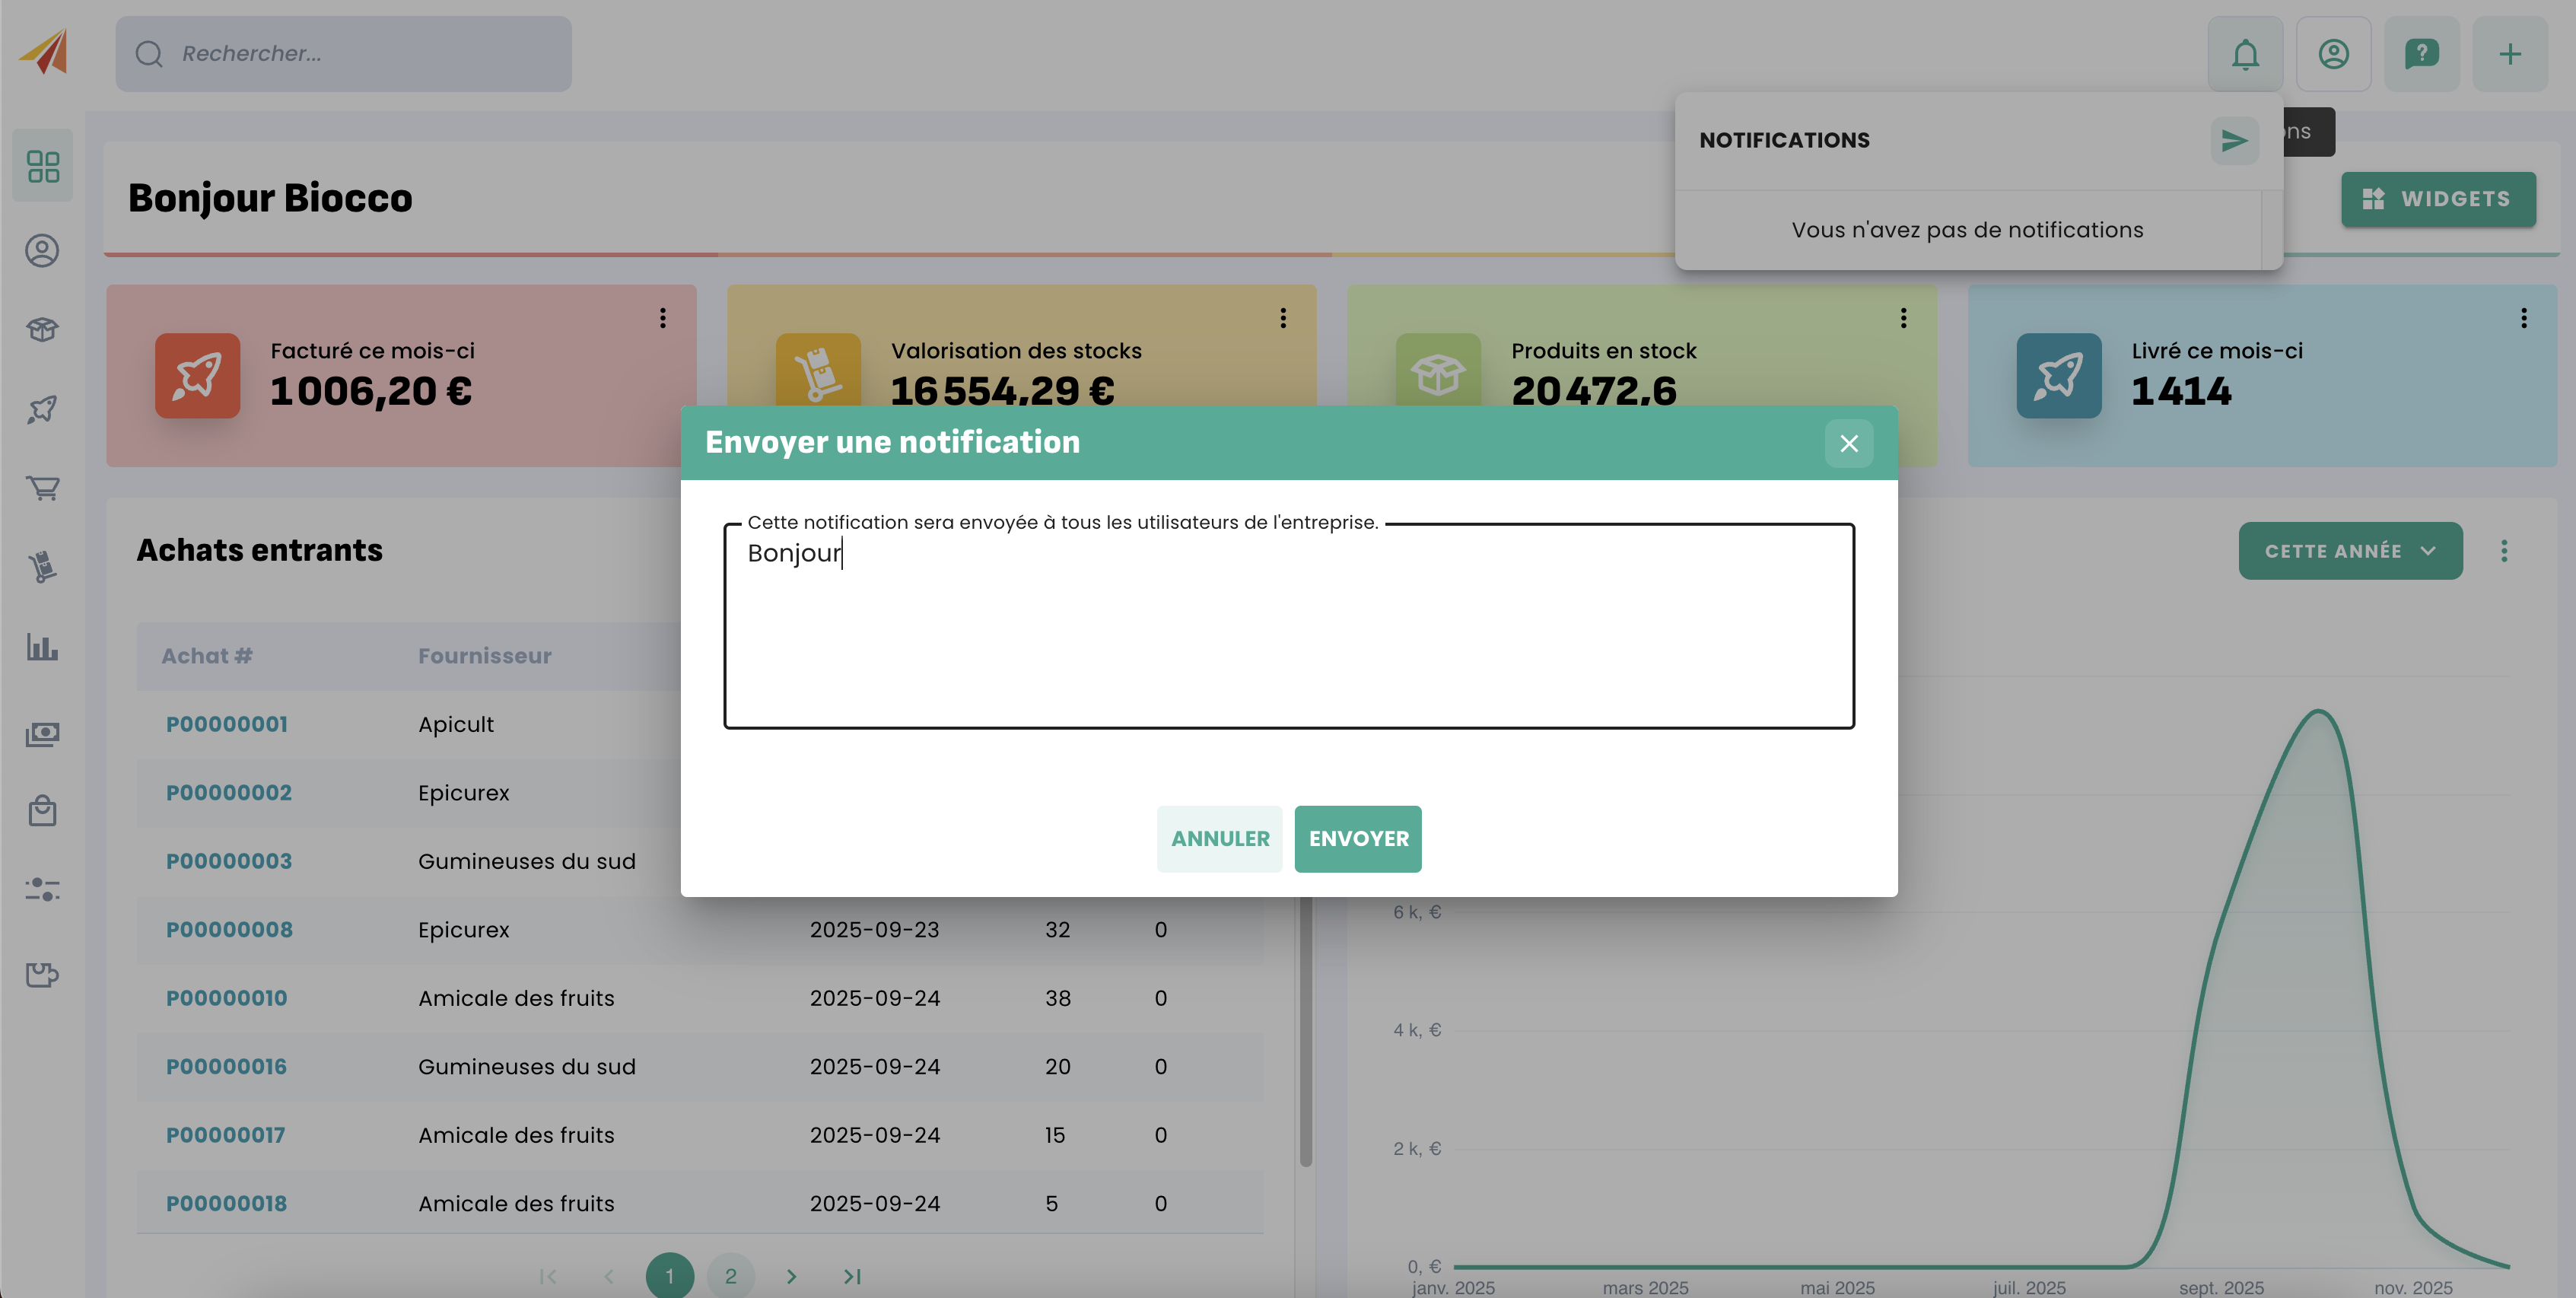Open the settings sliders icon in sidebar
The image size is (2576, 1298).
pyautogui.click(x=43, y=889)
